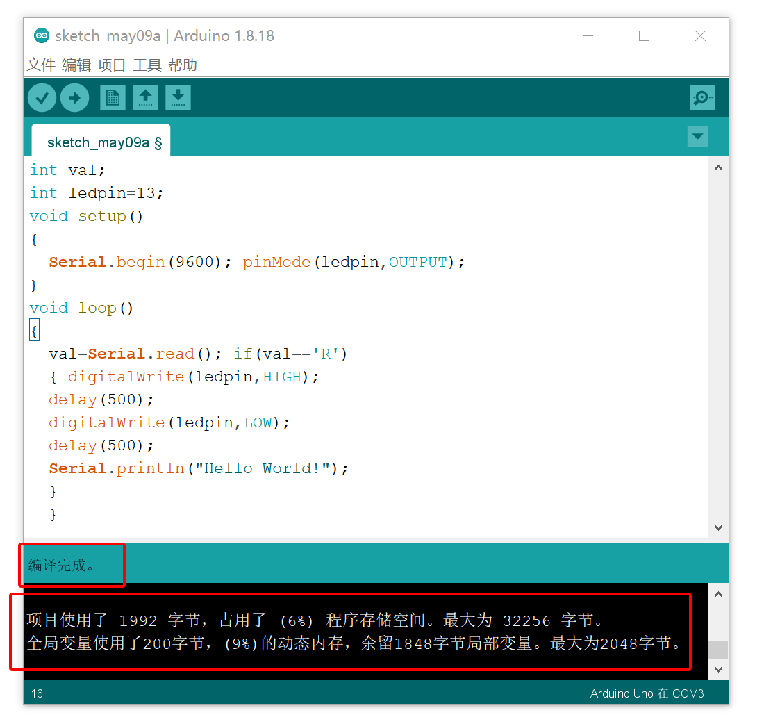
Task: Click the Verify button to compile sketch
Action: coord(42,97)
